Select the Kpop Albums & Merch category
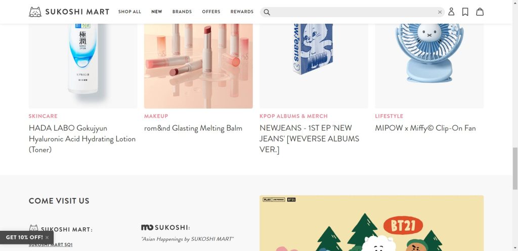The width and height of the screenshot is (518, 251). pyautogui.click(x=294, y=116)
